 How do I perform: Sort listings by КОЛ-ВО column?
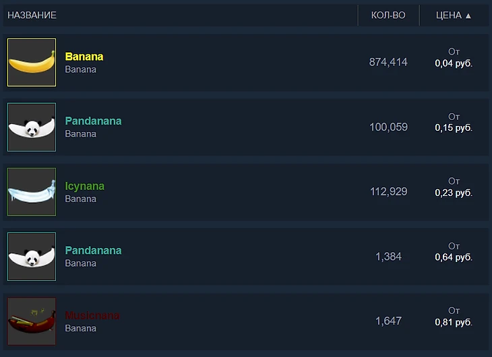(388, 15)
